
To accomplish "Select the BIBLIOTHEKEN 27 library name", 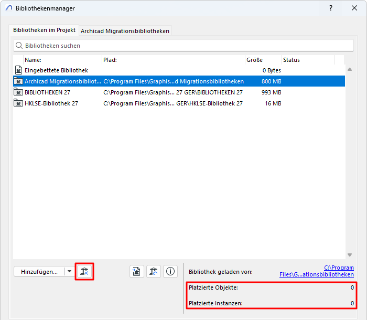I will [x=47, y=92].
